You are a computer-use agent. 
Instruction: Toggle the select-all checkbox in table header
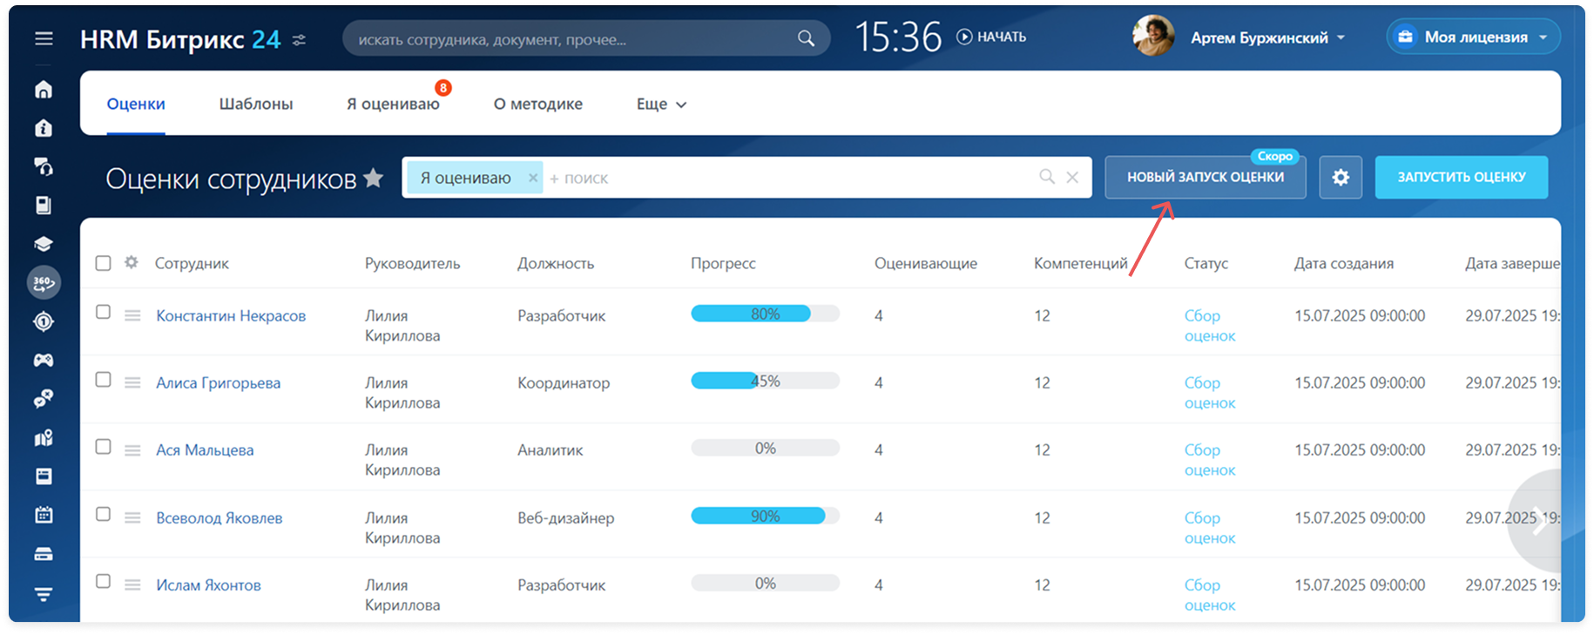pos(103,263)
